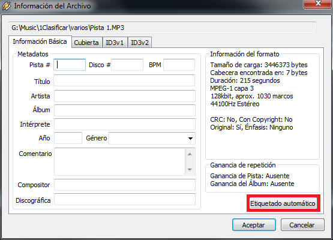Dismiss dialog with Cancelar button
This screenshot has height=240, width=333.
coord(302,225)
